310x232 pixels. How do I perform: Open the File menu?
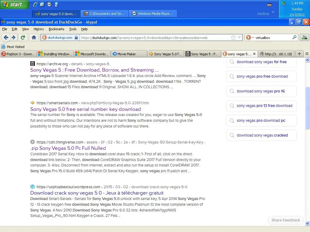coord(5,29)
